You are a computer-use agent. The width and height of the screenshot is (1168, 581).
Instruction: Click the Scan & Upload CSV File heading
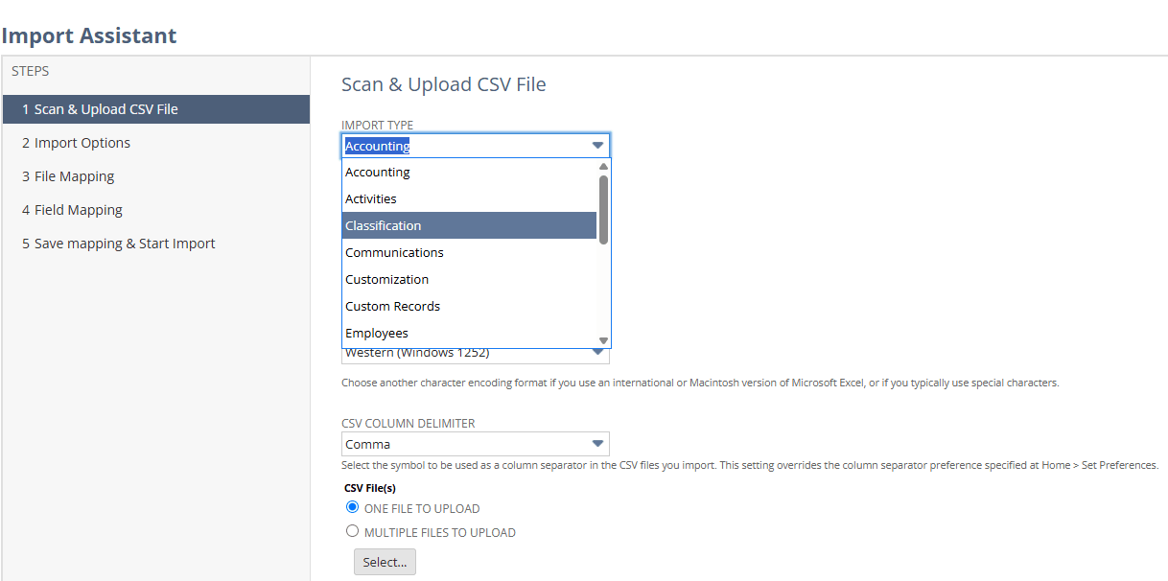coord(444,84)
